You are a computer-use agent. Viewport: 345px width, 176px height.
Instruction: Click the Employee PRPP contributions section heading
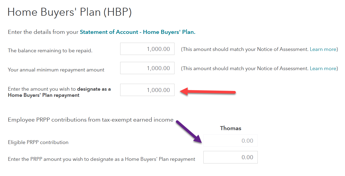tap(90, 120)
